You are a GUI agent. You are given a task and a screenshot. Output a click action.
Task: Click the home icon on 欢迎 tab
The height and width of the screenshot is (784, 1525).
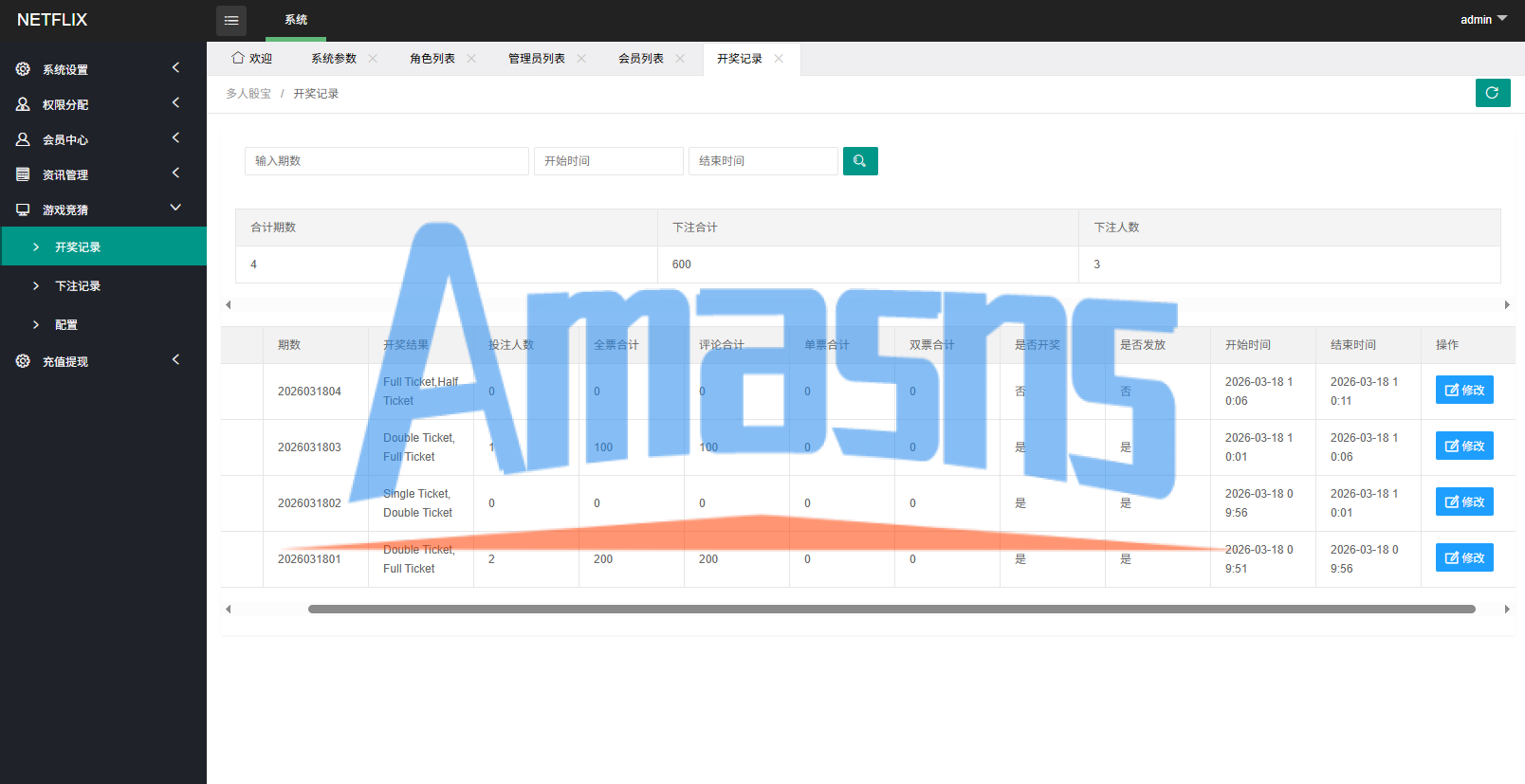tap(238, 58)
